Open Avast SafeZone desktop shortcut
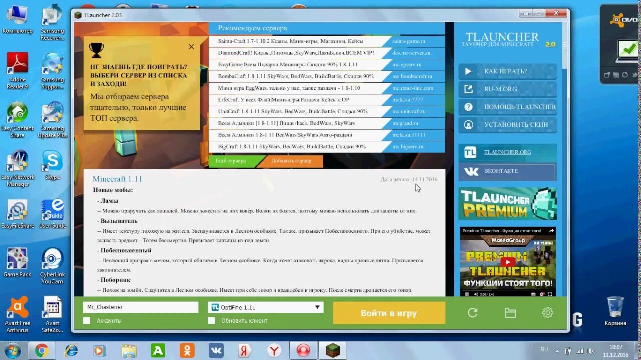Image resolution: width=641 pixels, height=360 pixels. [x=52, y=315]
